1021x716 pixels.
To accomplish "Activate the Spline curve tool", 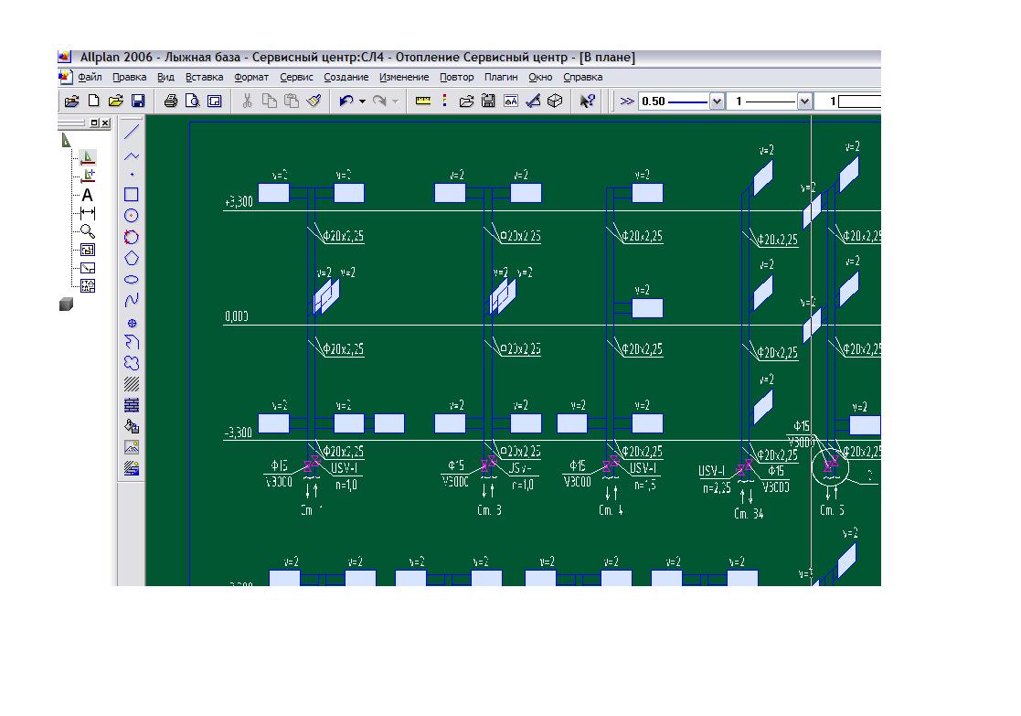I will coord(132,300).
